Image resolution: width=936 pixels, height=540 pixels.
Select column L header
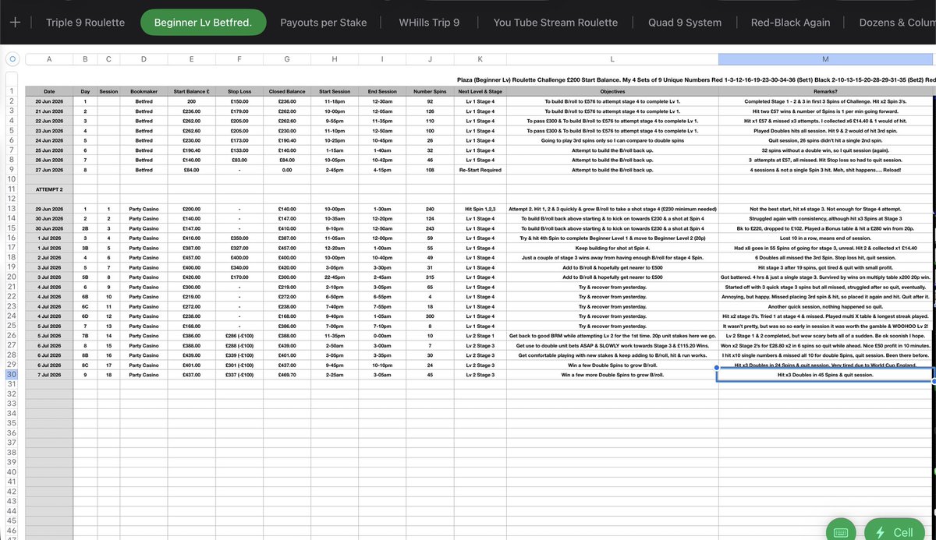612,59
